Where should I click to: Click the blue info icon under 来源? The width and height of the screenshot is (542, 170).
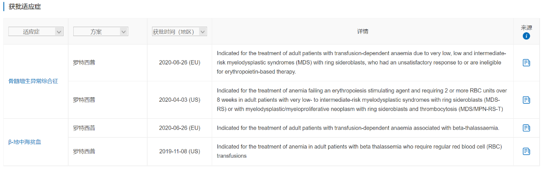pos(526,36)
